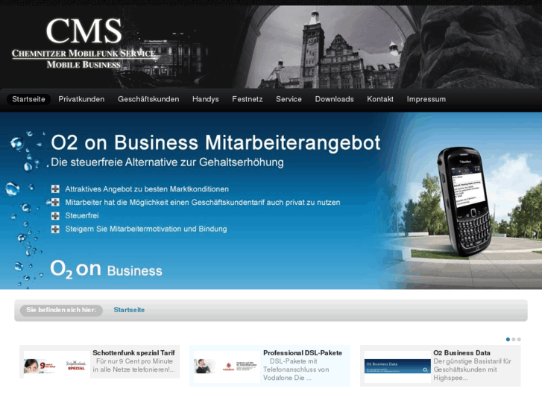Open the Festnetz section
The width and height of the screenshot is (542, 406).
pos(248,99)
